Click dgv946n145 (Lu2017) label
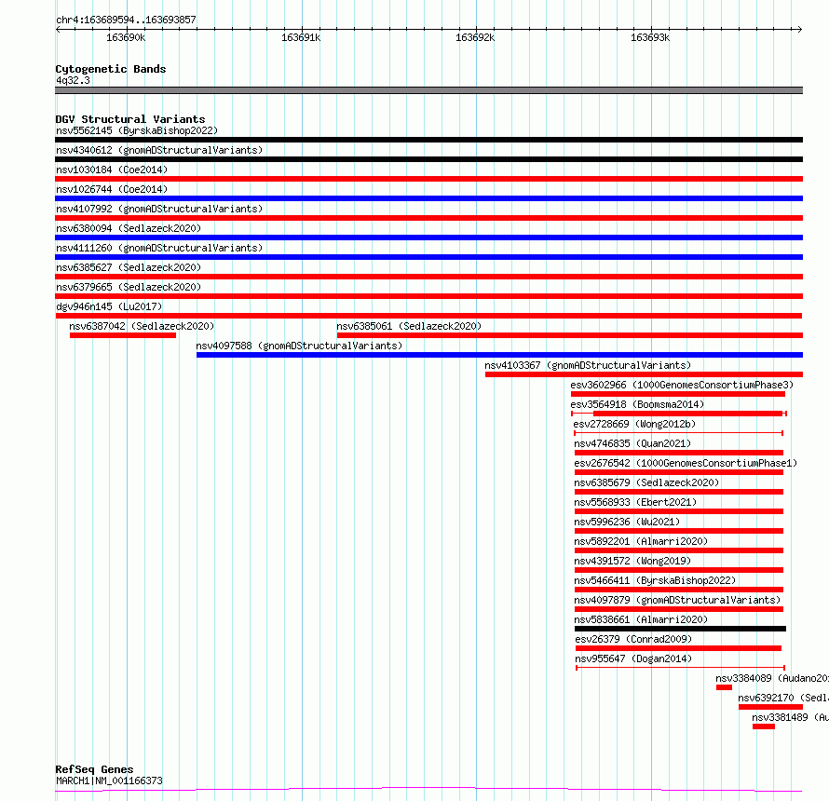Screen dimensions: 829x801 pos(109,306)
